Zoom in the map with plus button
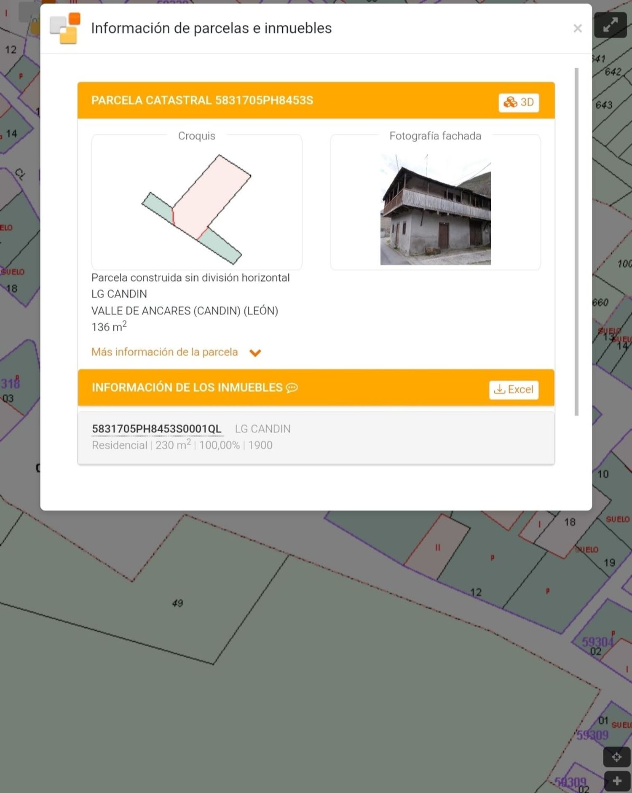Image resolution: width=632 pixels, height=793 pixels. (617, 781)
